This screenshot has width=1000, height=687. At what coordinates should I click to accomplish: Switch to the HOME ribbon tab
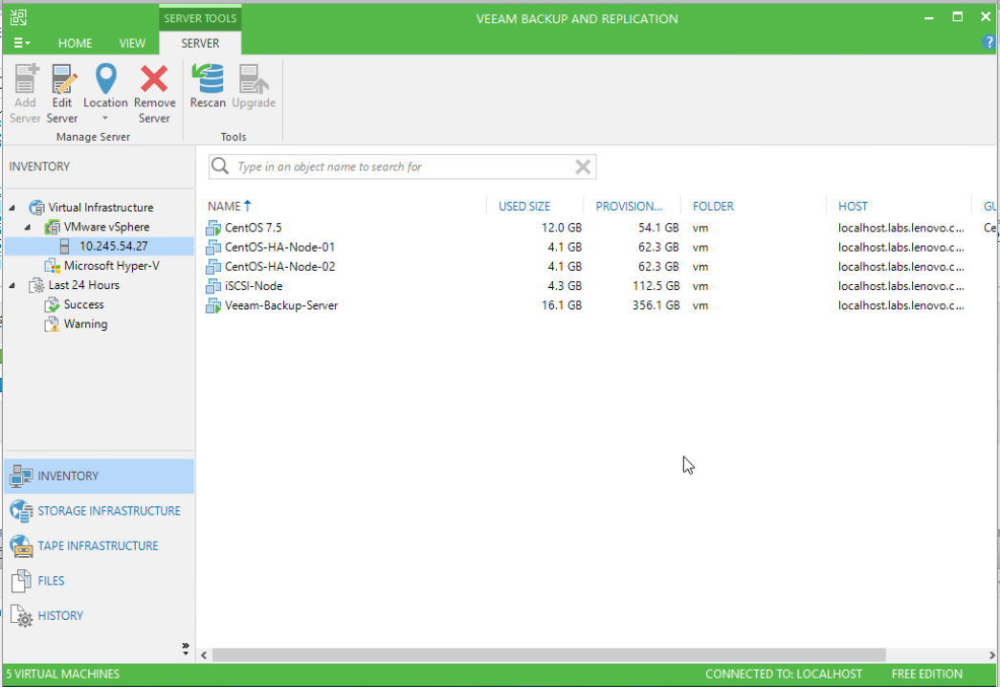tap(75, 43)
